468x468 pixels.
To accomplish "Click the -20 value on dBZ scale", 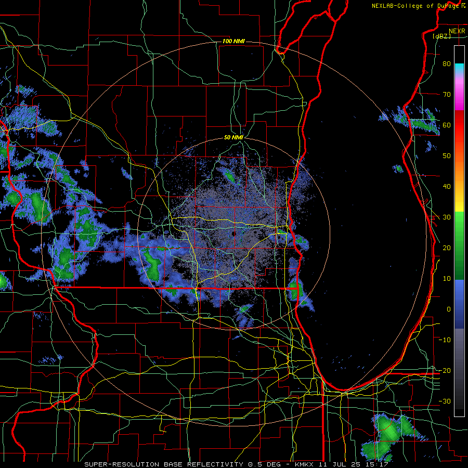I will pos(445,370).
